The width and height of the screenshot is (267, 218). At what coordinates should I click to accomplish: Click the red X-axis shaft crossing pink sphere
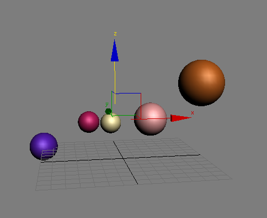click(x=151, y=119)
